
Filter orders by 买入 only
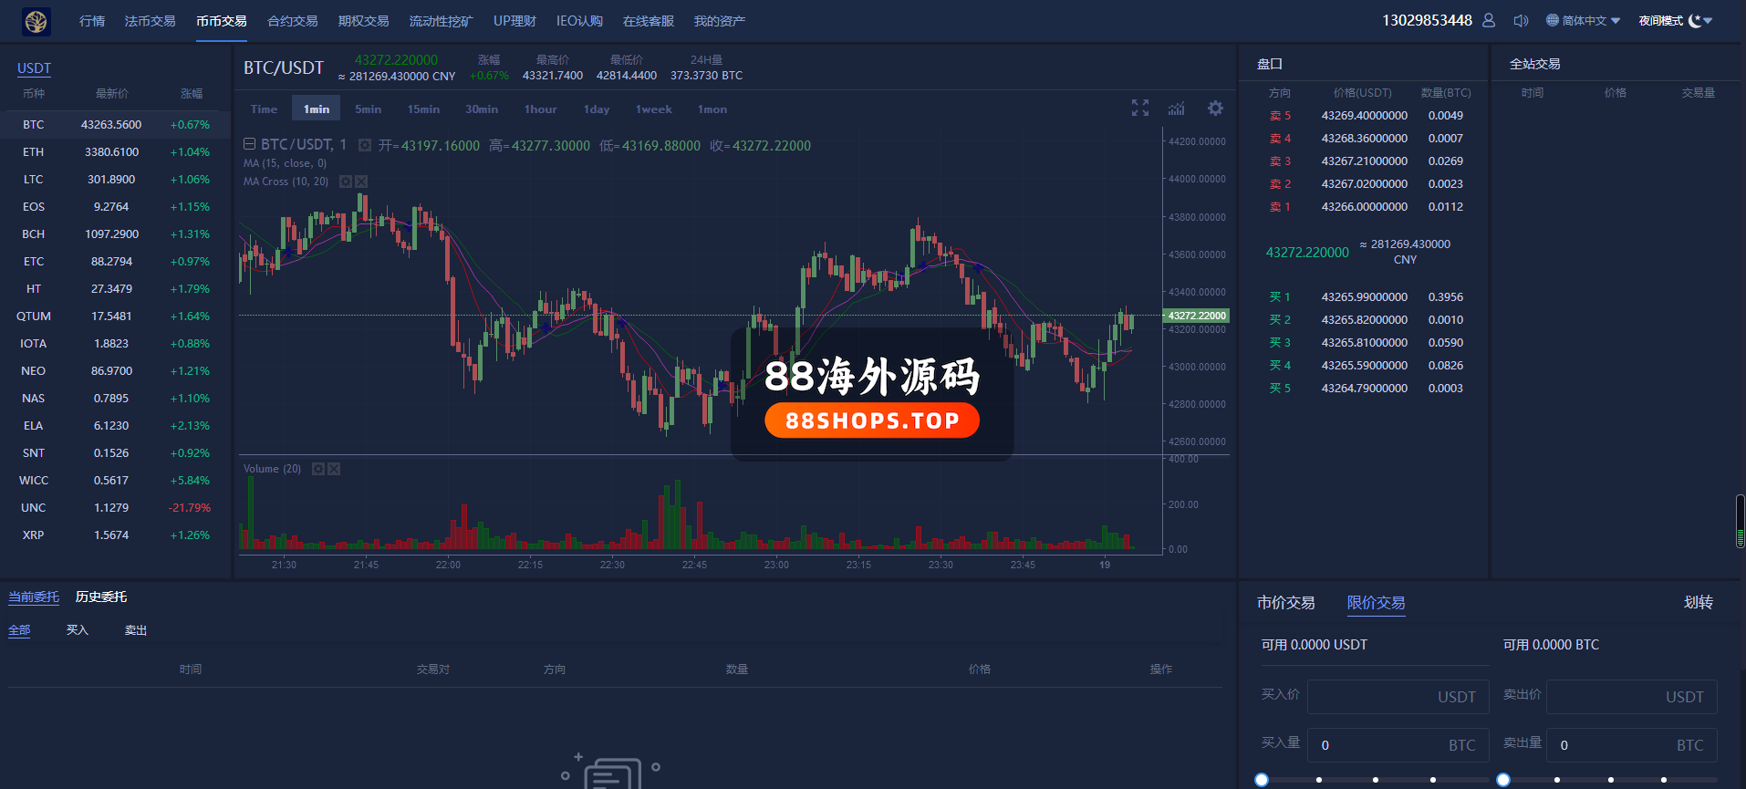pos(78,630)
